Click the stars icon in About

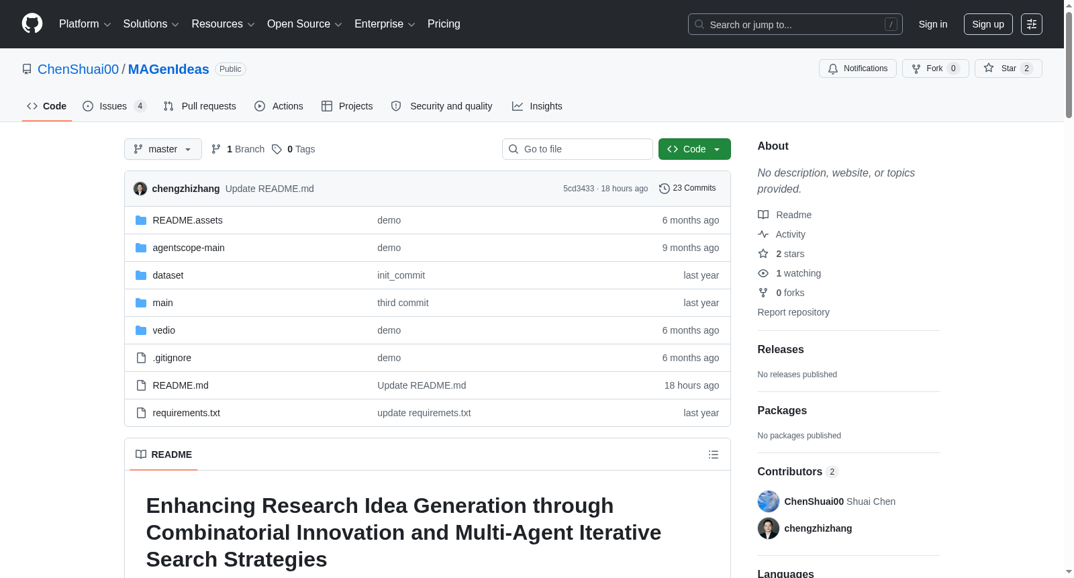763,254
